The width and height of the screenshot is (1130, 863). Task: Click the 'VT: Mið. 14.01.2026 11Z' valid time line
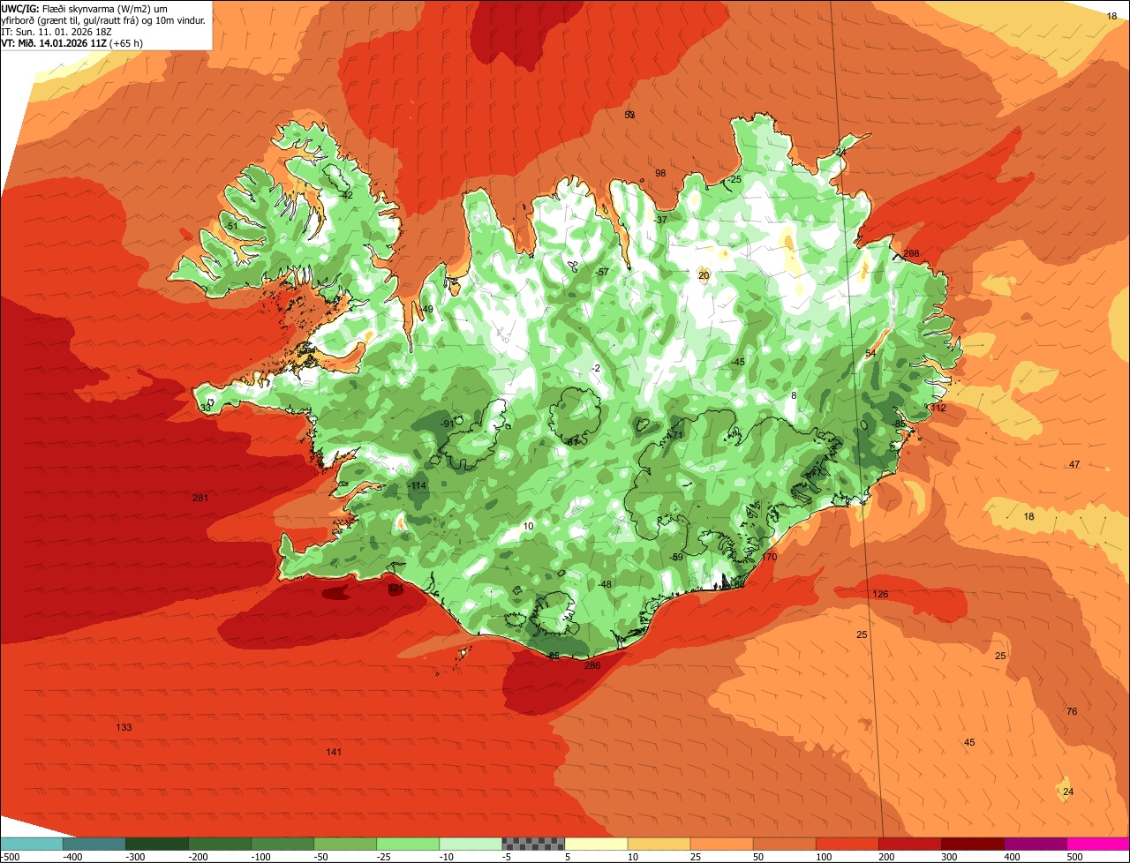coord(72,42)
